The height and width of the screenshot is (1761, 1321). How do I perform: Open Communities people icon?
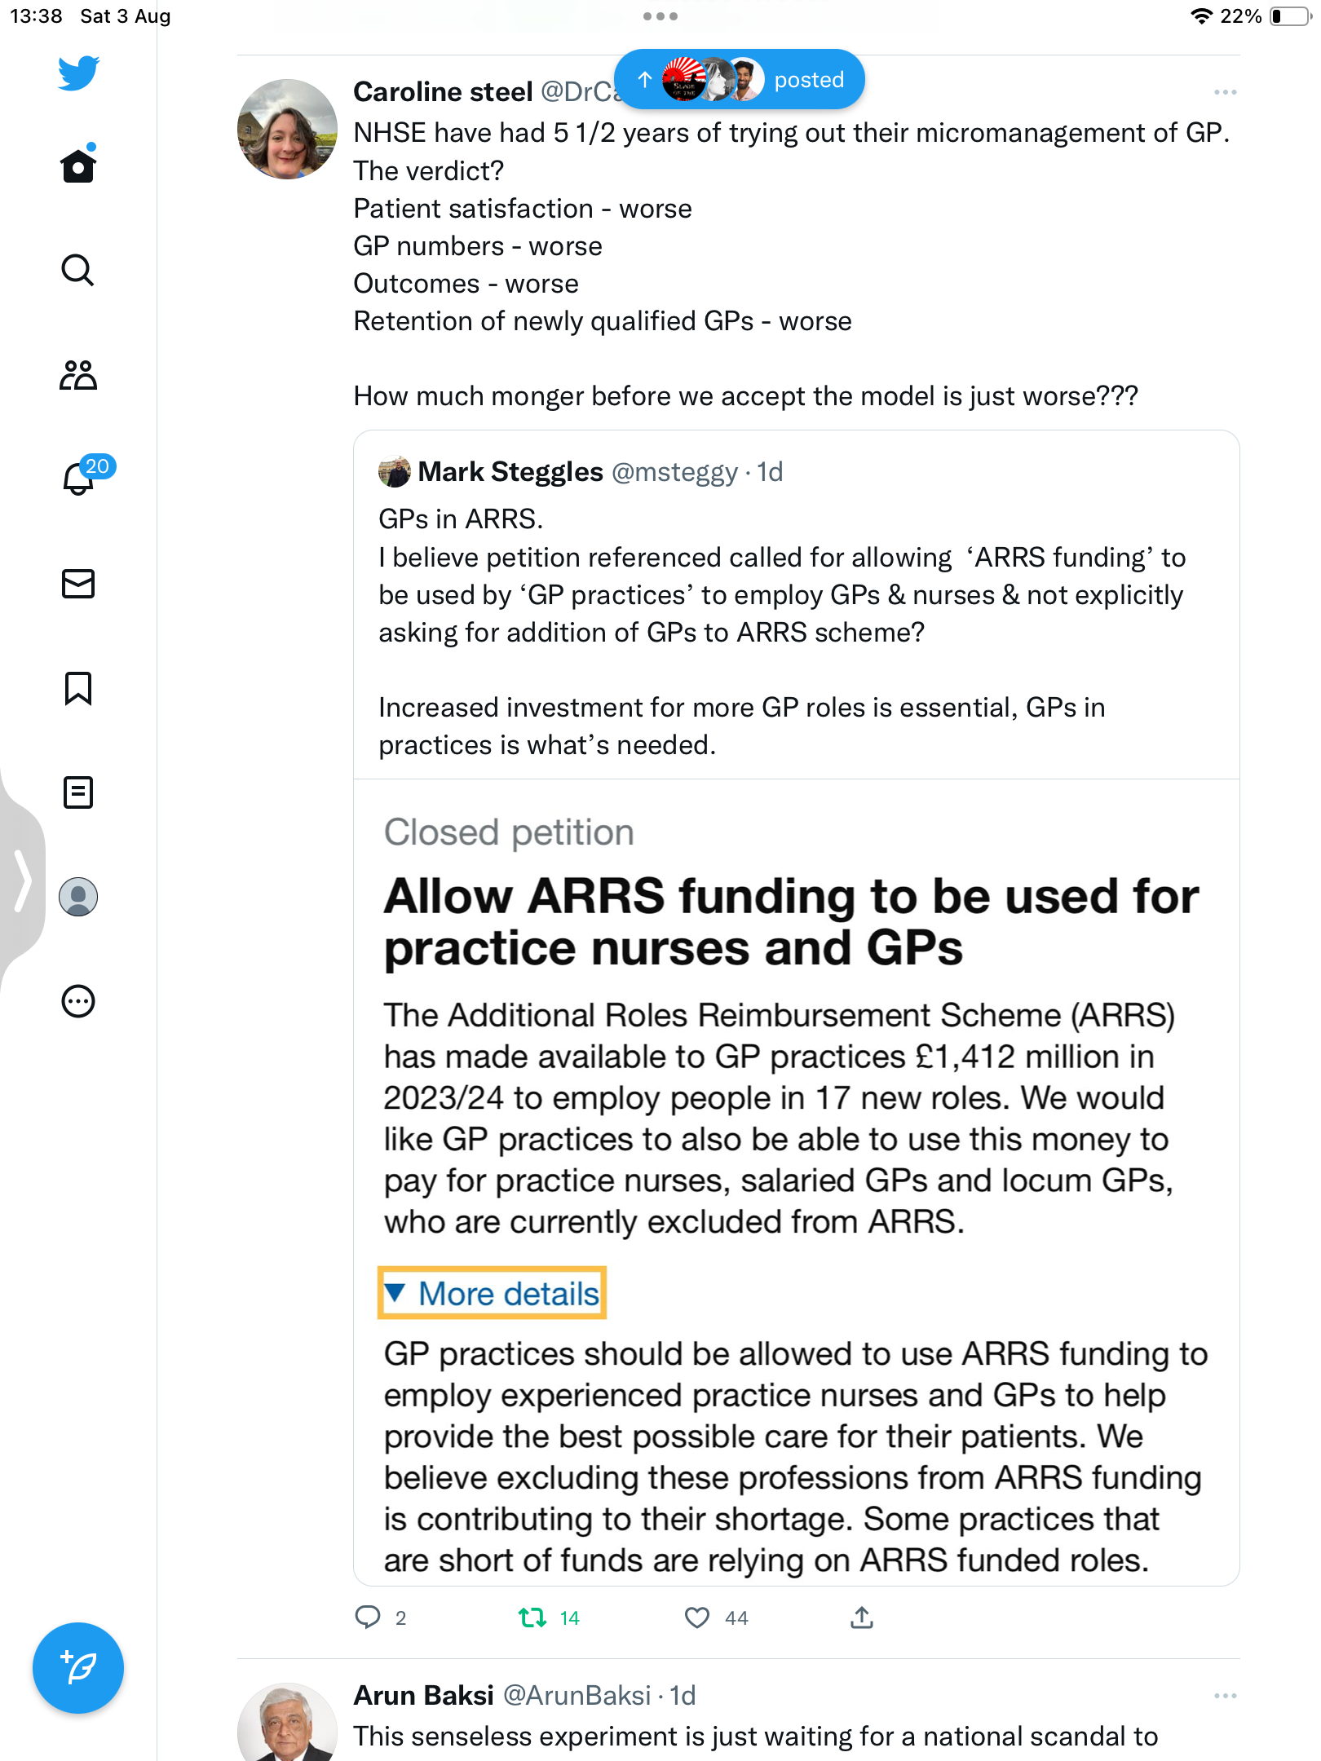pos(78,375)
